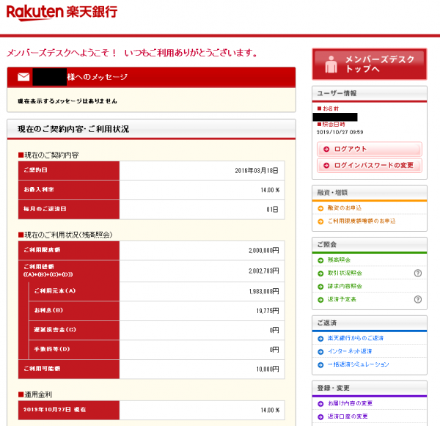Click the green arrow icon beside 取引状況照会
Viewport: 440px width, 426px height.
pos(320,273)
